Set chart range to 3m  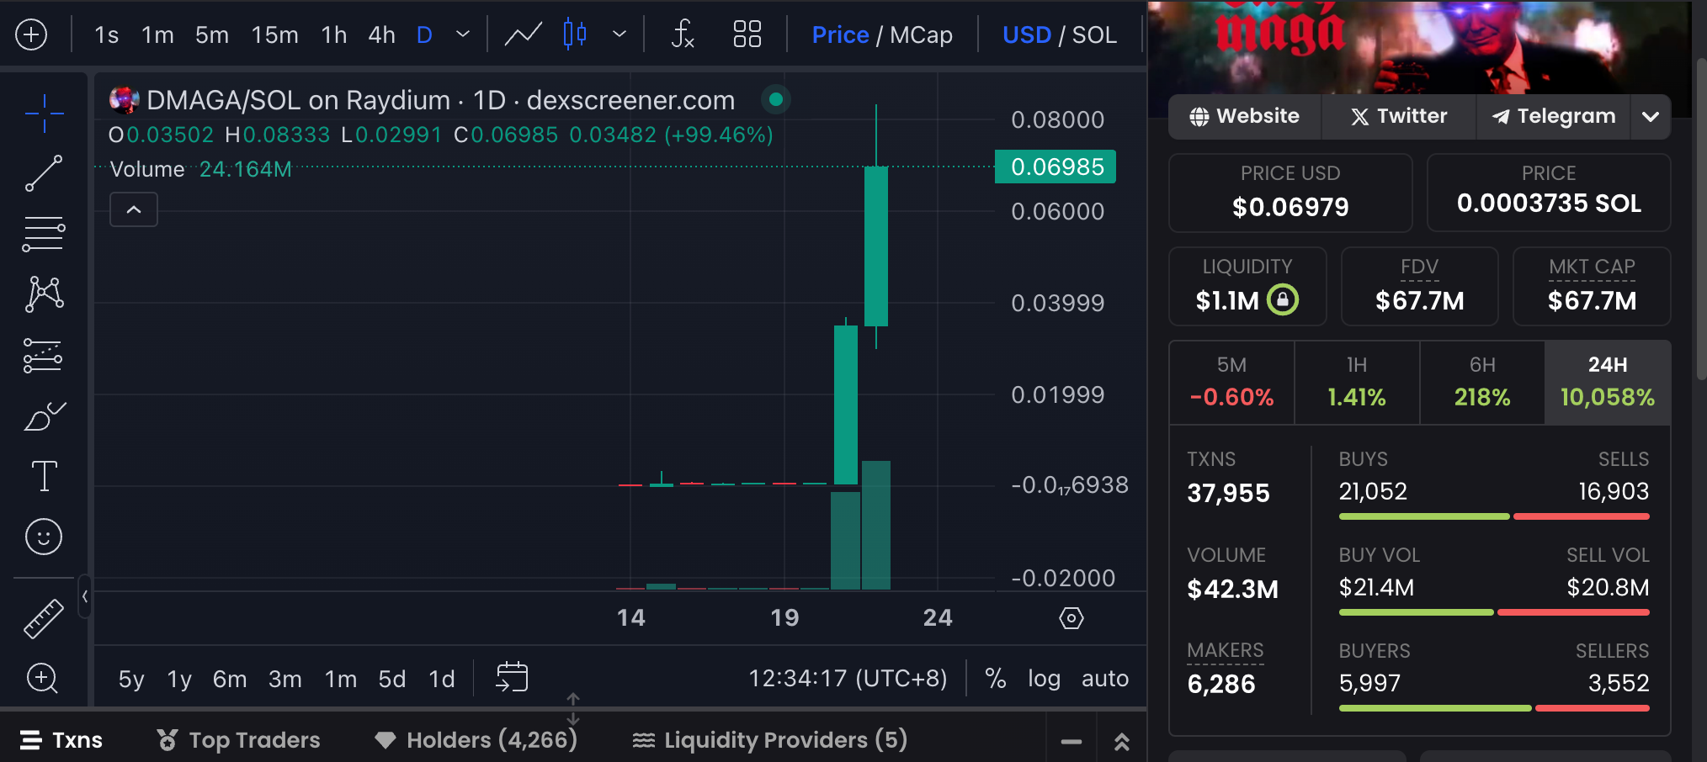[x=284, y=679]
